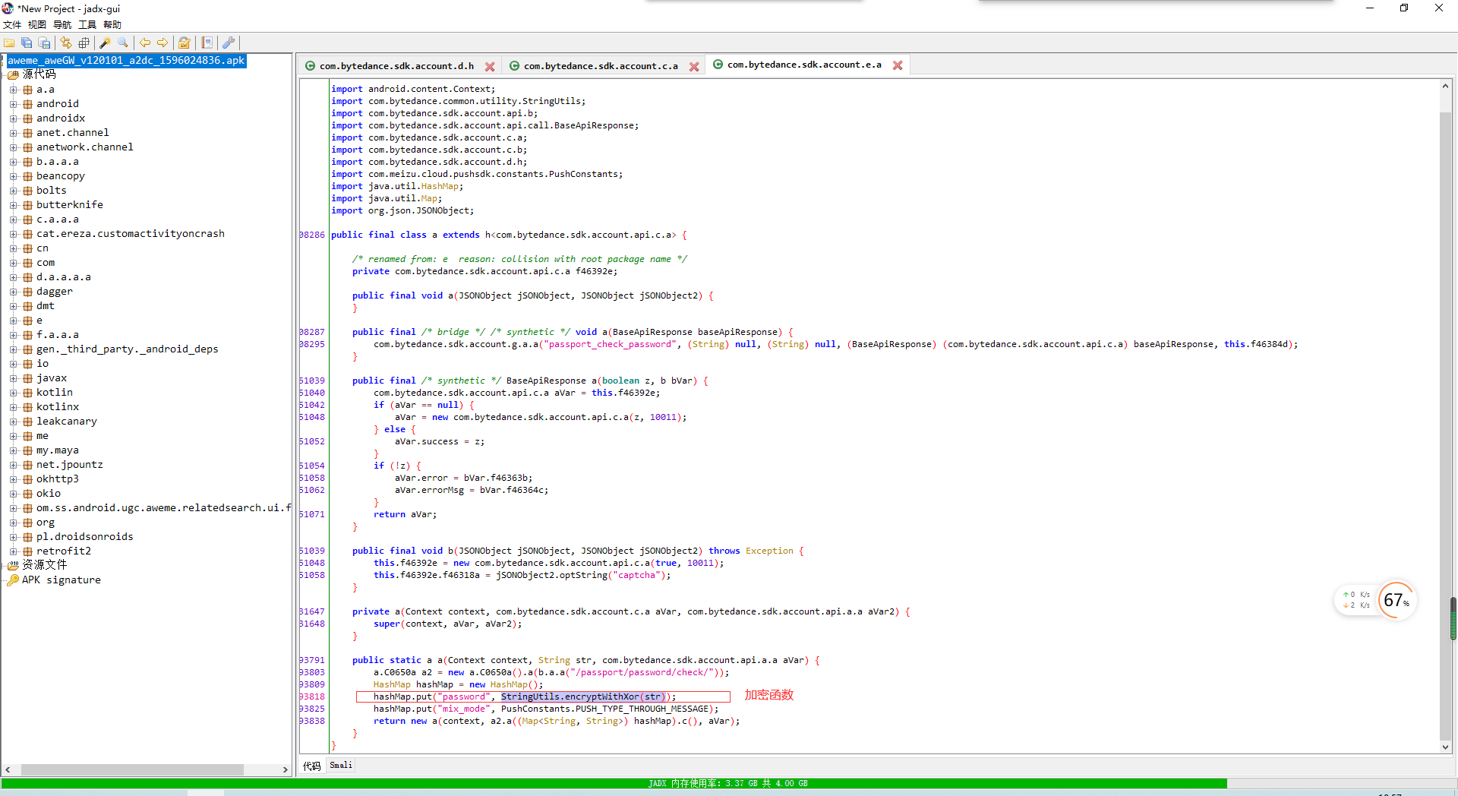Expand the dagger package node
Image resolution: width=1458 pixels, height=796 pixels.
click(x=13, y=292)
